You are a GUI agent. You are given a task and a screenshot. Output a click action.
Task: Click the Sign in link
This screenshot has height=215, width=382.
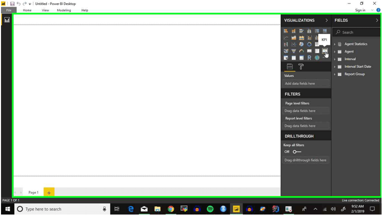point(360,10)
